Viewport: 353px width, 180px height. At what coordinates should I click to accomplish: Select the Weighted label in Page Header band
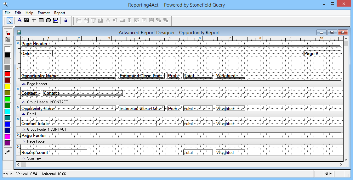pos(231,76)
